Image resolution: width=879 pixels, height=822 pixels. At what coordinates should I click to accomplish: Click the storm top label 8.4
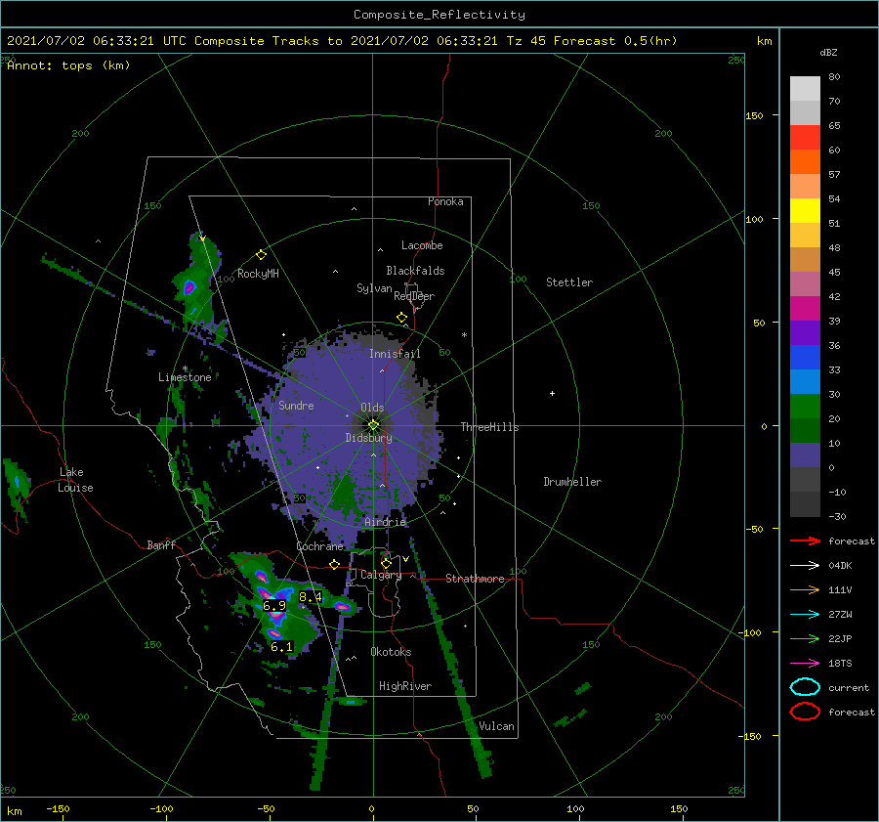coord(311,597)
